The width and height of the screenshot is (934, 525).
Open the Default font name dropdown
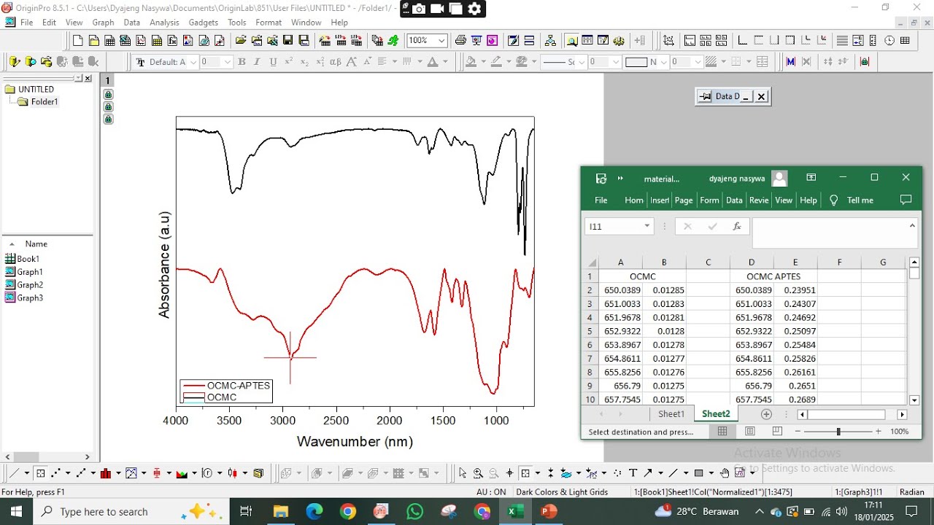(193, 62)
